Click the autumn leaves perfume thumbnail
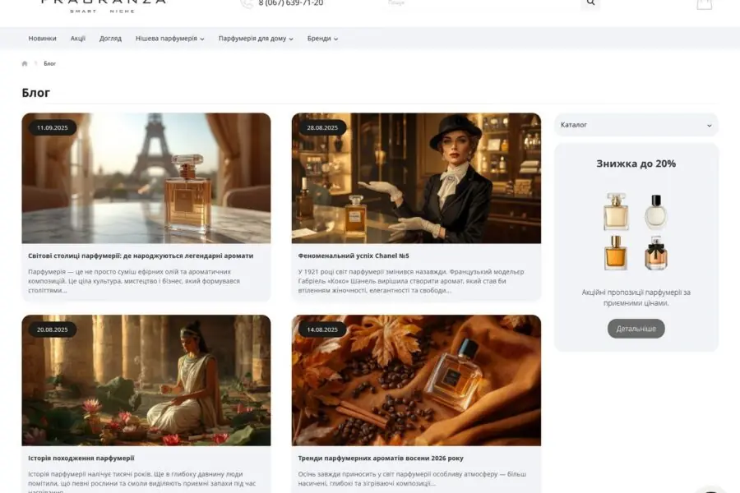The width and height of the screenshot is (740, 493). (x=416, y=380)
